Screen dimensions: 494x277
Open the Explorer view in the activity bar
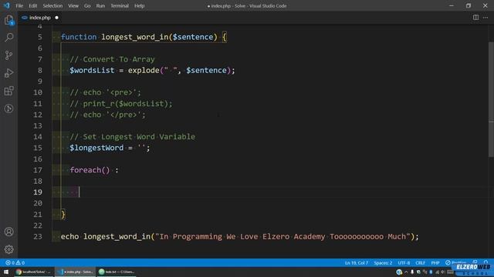click(x=8, y=20)
